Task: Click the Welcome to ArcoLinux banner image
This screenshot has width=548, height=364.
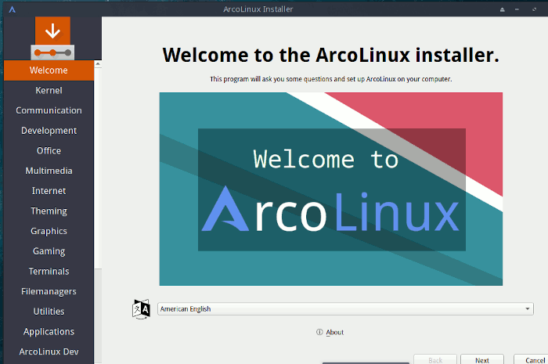Action: pos(331,189)
